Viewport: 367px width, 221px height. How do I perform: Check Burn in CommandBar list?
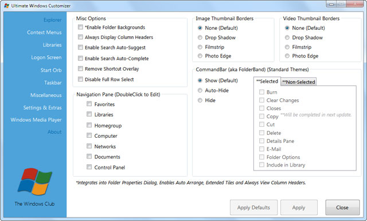coord(261,92)
